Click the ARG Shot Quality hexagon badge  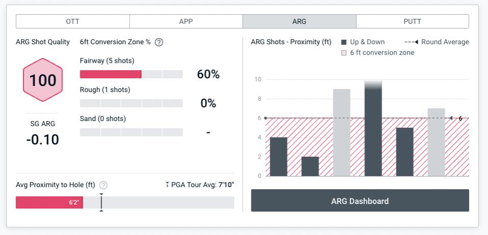[43, 80]
